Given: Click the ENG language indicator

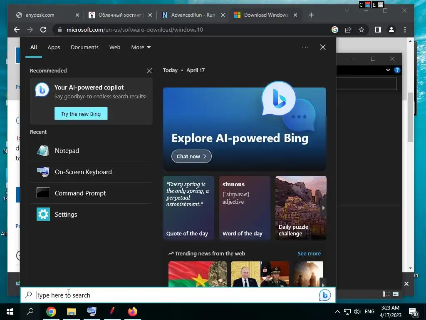Looking at the screenshot, I should 369,312.
